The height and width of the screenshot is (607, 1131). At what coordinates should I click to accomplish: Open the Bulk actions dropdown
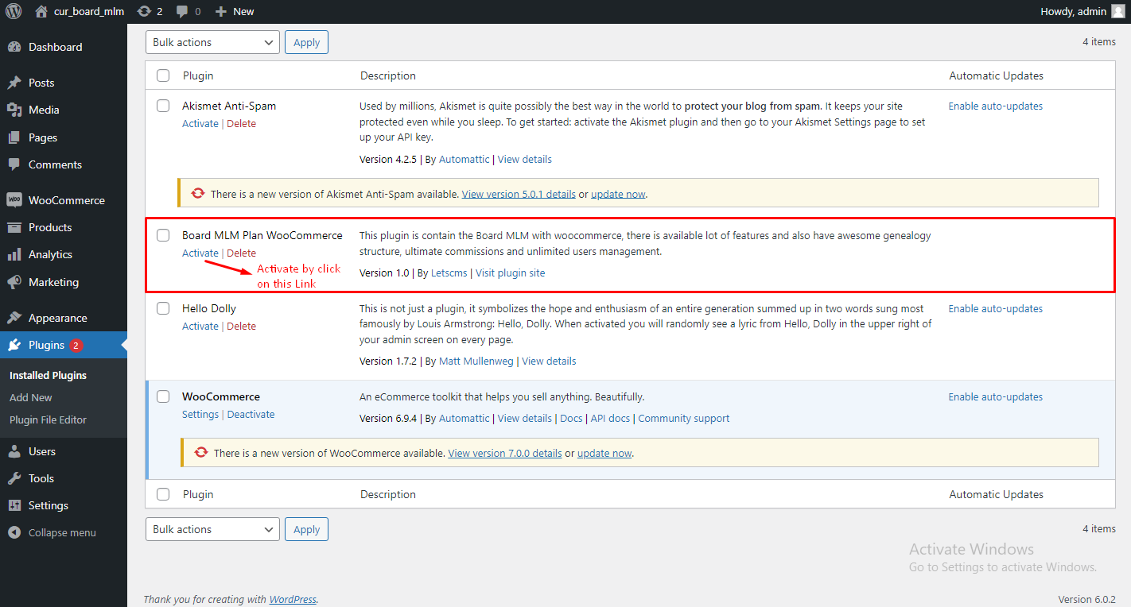pos(212,41)
